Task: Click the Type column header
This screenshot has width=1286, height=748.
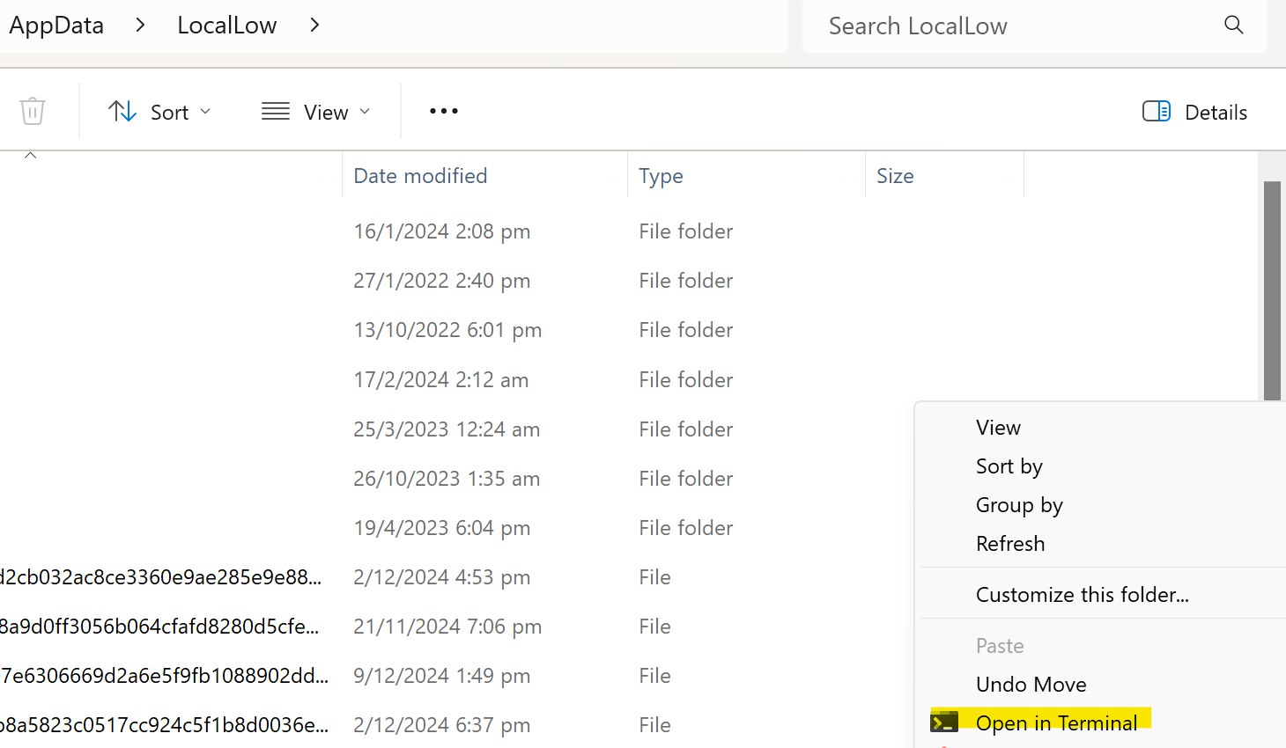Action: click(661, 176)
